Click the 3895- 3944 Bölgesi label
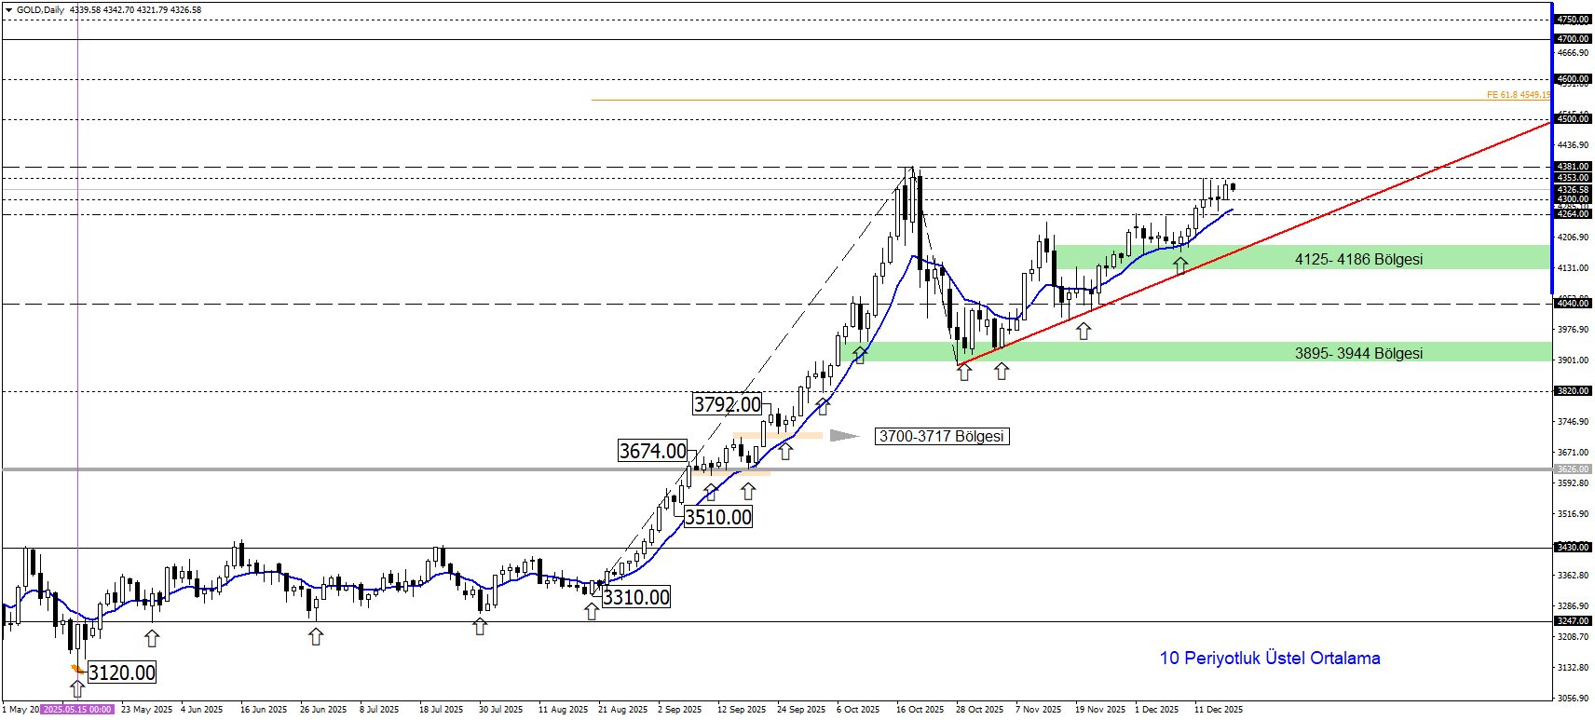 (x=1357, y=353)
